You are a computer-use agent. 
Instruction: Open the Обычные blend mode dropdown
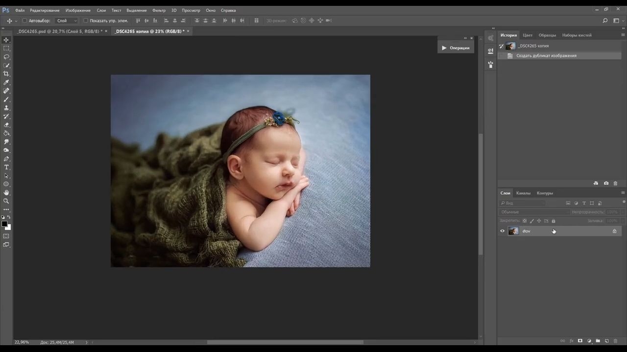click(x=534, y=212)
